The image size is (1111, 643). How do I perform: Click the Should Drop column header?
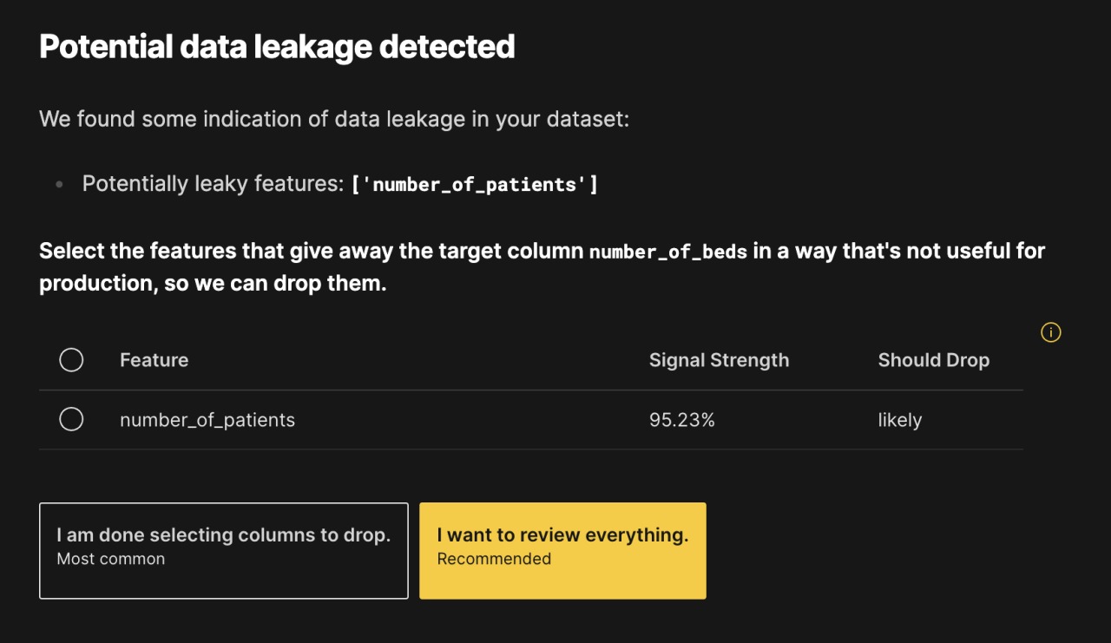point(934,359)
